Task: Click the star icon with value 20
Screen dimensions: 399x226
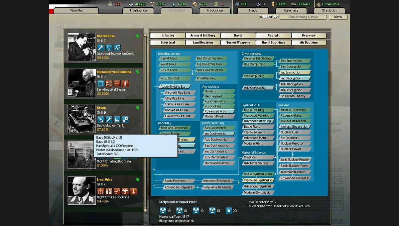Action: click(x=229, y=210)
